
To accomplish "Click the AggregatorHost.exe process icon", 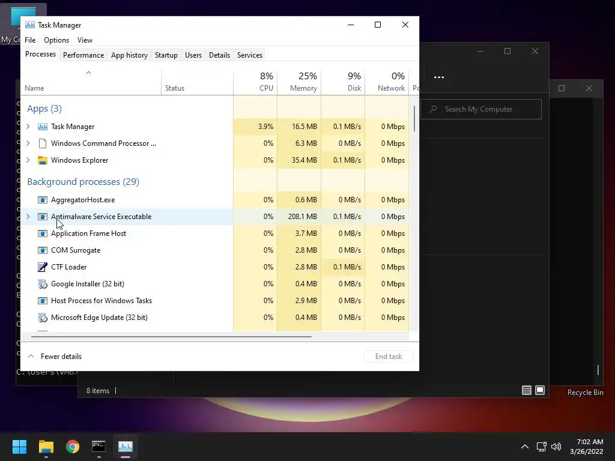I will point(43,200).
